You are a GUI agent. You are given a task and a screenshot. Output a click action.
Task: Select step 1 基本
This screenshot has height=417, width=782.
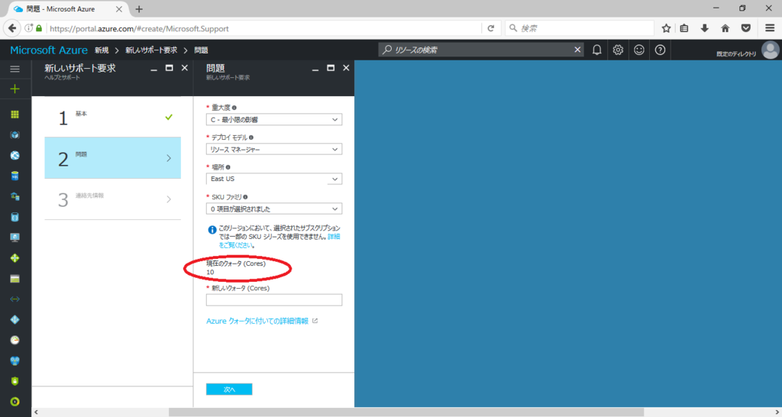[113, 117]
